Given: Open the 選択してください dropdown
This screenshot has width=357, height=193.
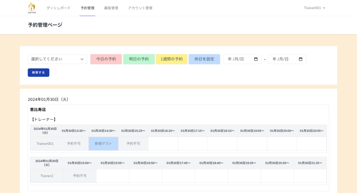Looking at the screenshot, I should 58,59.
